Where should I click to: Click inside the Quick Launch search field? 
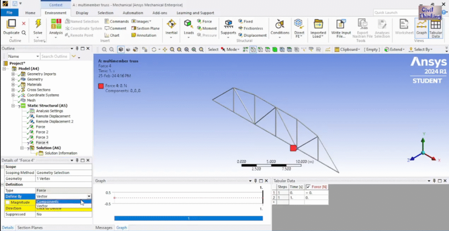392,13
